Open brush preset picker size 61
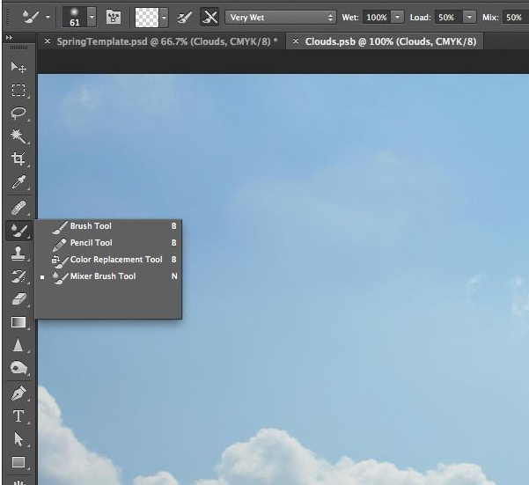The width and height of the screenshot is (529, 485). 75,17
